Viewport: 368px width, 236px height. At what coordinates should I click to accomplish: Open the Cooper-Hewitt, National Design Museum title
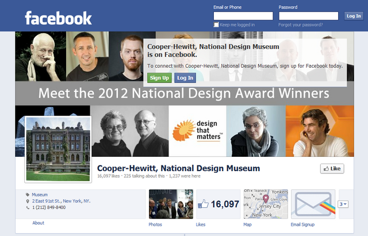178,168
